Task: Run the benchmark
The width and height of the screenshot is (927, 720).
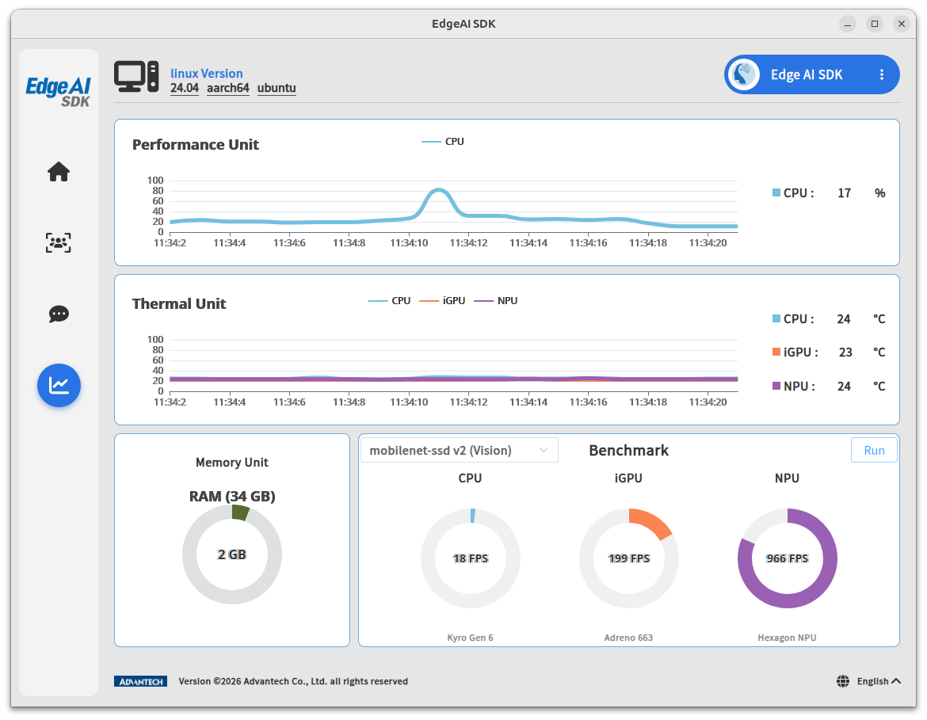Action: pos(874,451)
